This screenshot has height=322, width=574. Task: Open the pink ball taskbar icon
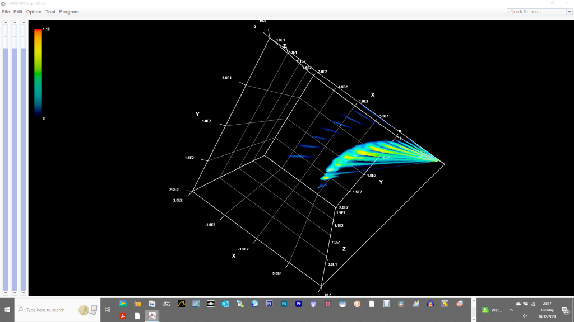pyautogui.click(x=460, y=304)
